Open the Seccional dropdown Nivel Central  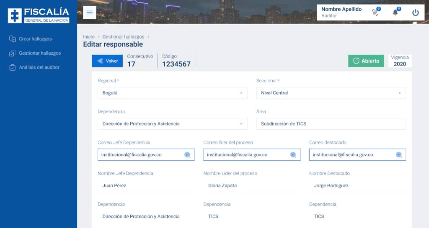(x=331, y=93)
